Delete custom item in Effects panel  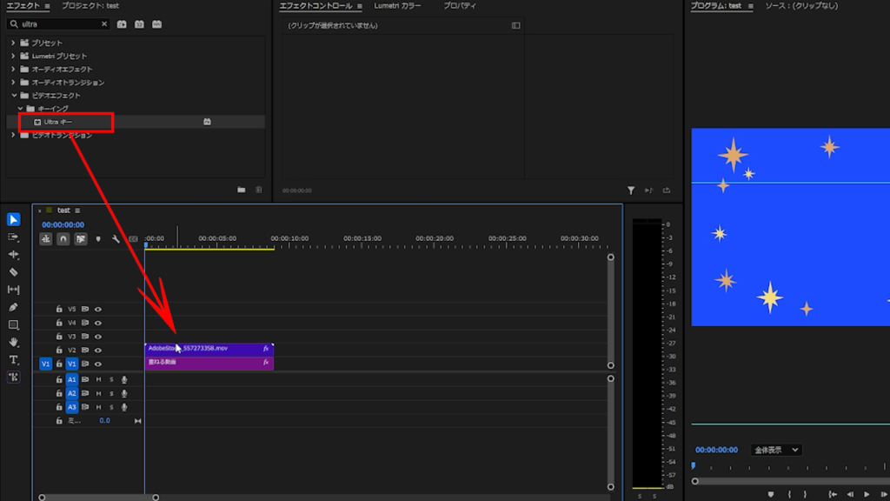[x=259, y=190]
